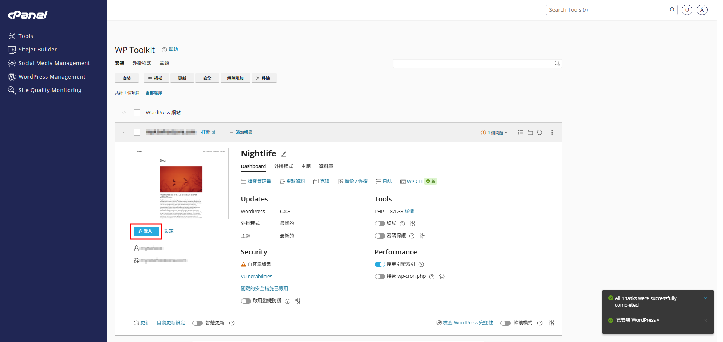The image size is (723, 342).
Task: Open the notifications bell icon
Action: click(687, 9)
